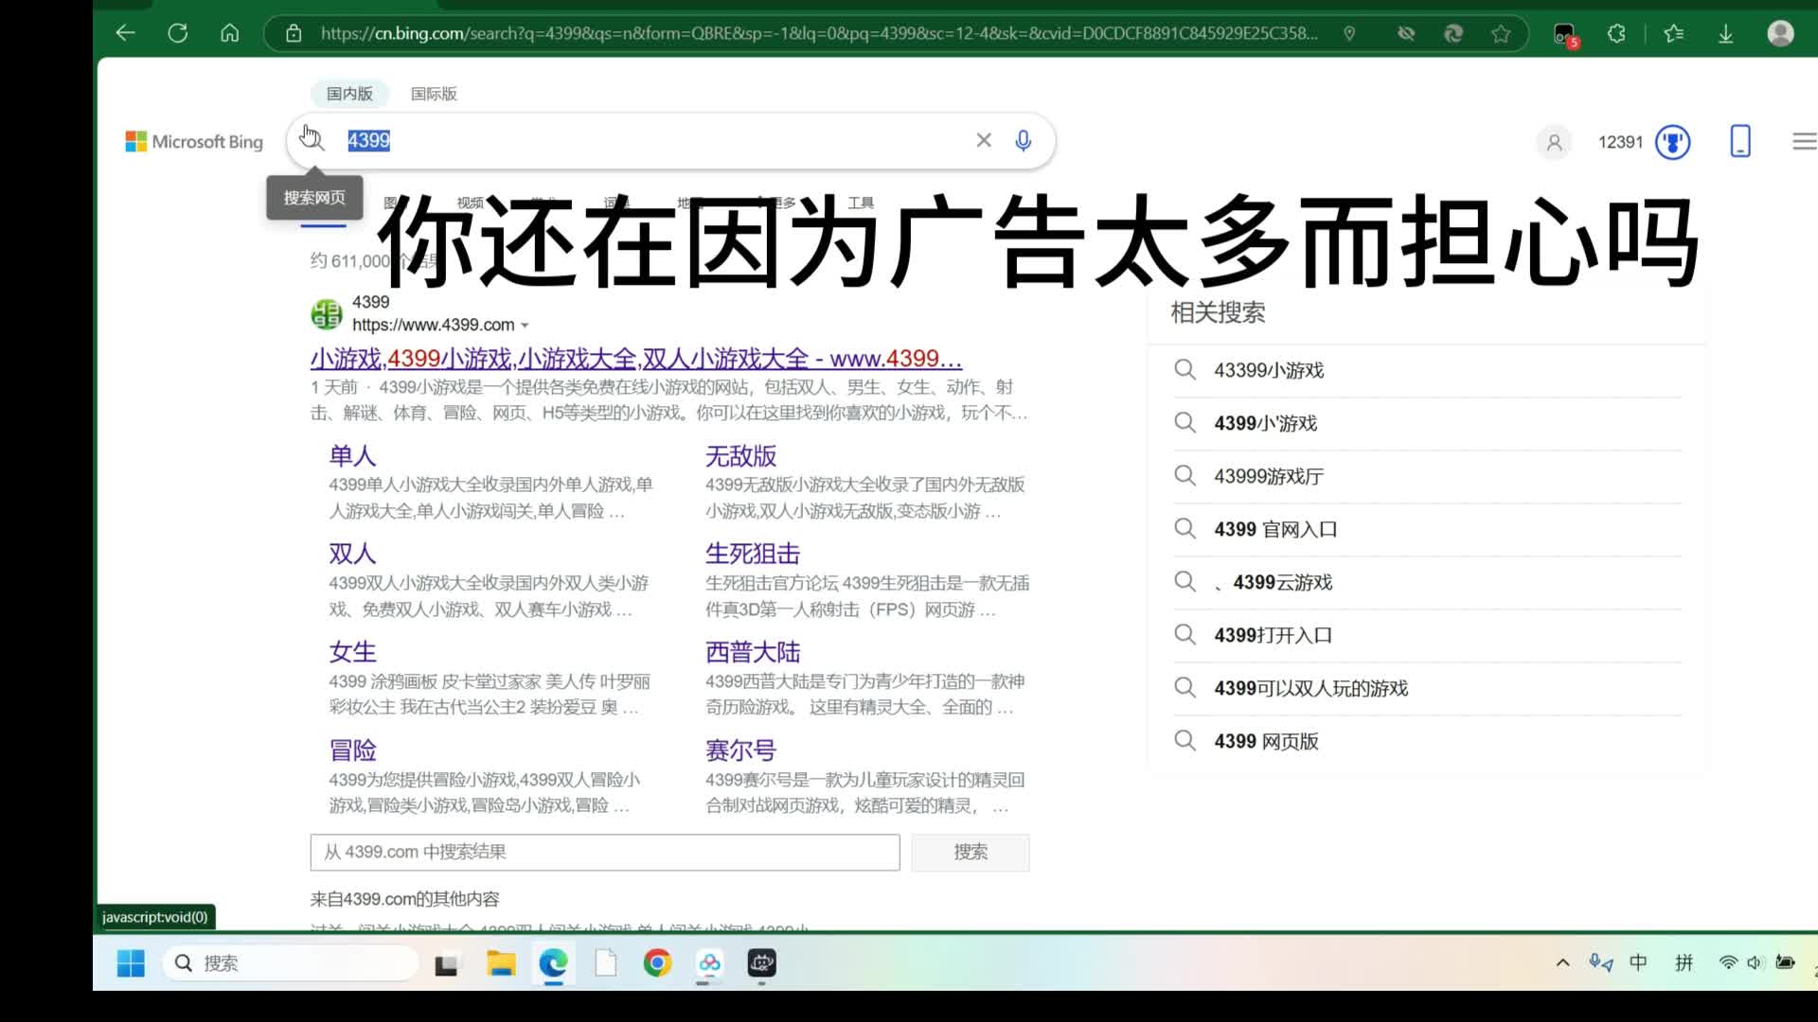Click the tracking prevention eye-slash icon
Image resolution: width=1818 pixels, height=1022 pixels.
click(1406, 33)
